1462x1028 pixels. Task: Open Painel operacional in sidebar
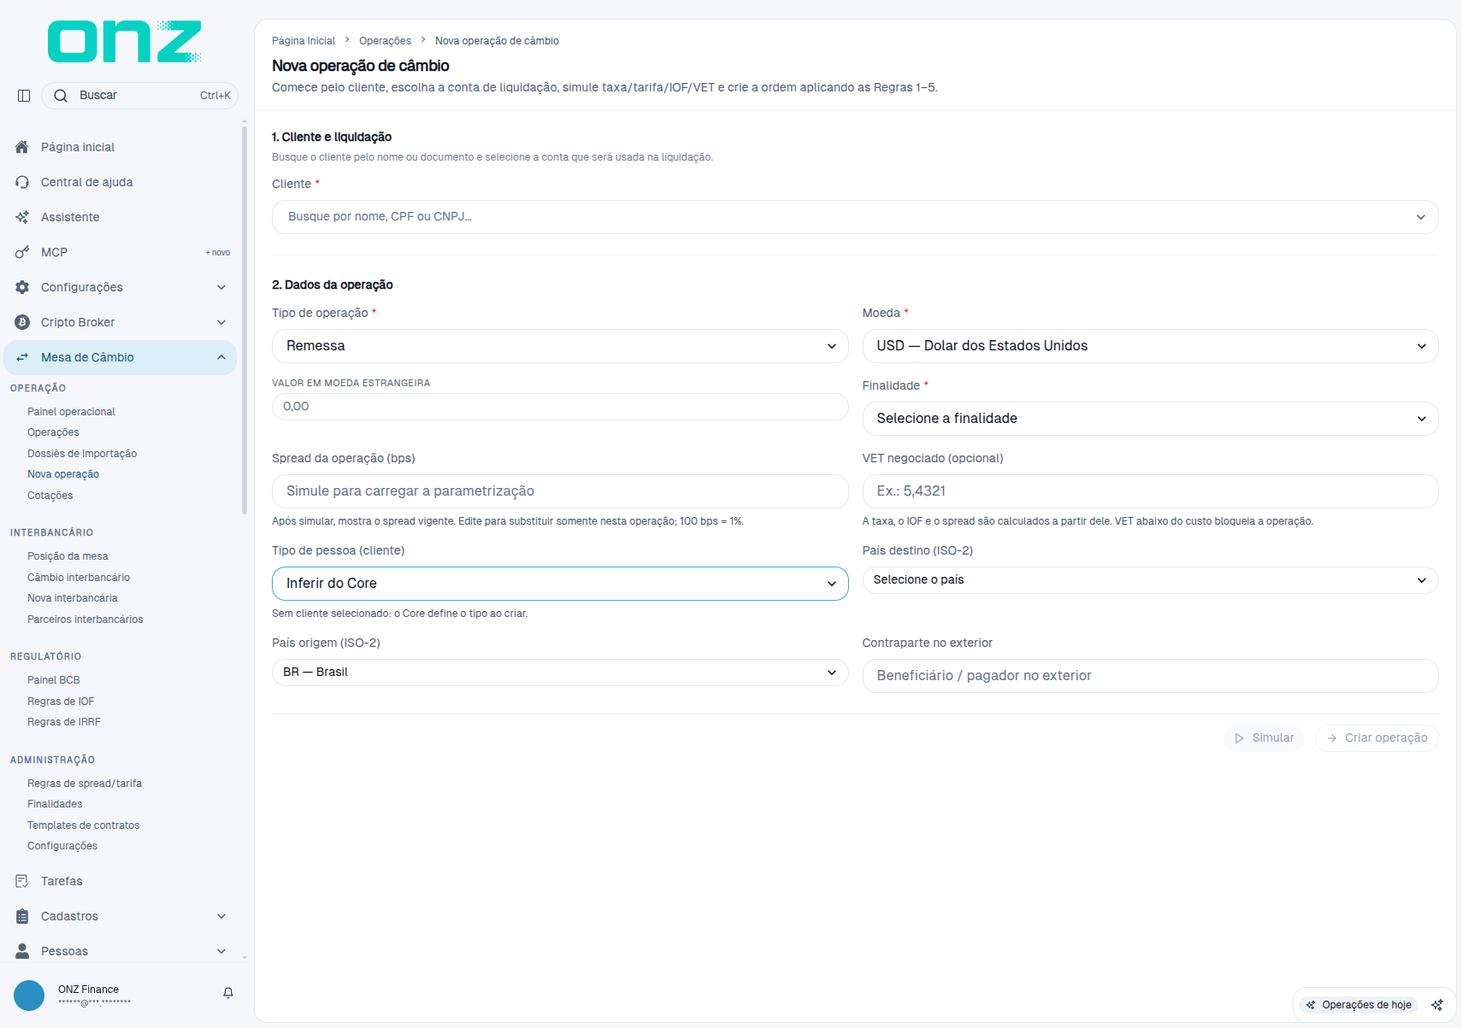tap(71, 412)
